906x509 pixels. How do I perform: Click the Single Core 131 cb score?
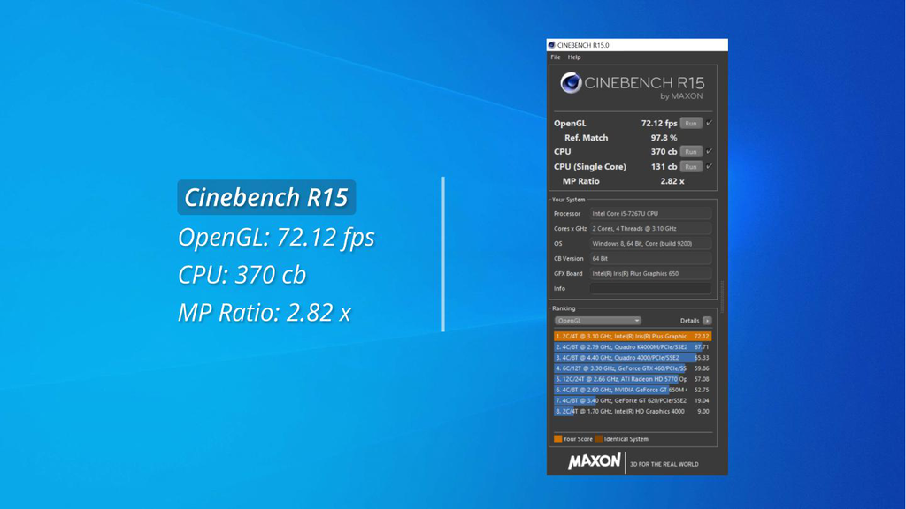tap(664, 167)
